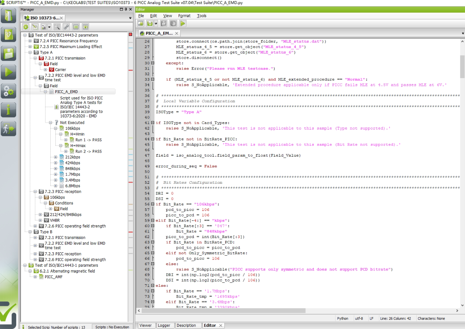
Task: Open the Edit menu
Action: (153, 16)
